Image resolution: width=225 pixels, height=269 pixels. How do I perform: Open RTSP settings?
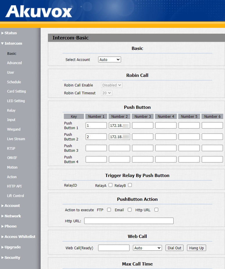point(11,148)
